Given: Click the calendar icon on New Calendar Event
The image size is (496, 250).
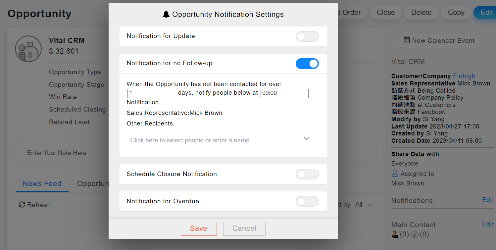Looking at the screenshot, I should tap(407, 40).
